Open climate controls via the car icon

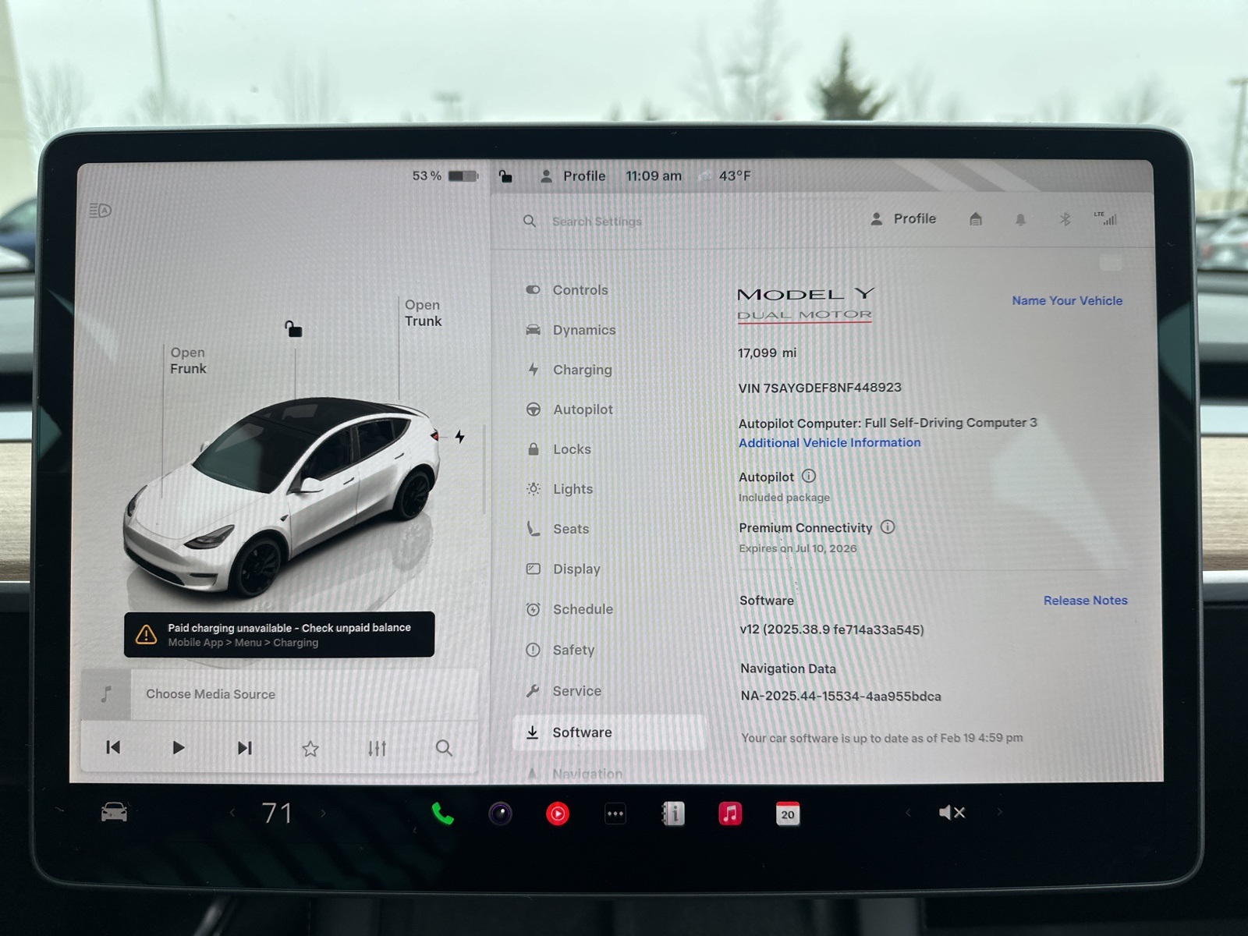tap(115, 813)
